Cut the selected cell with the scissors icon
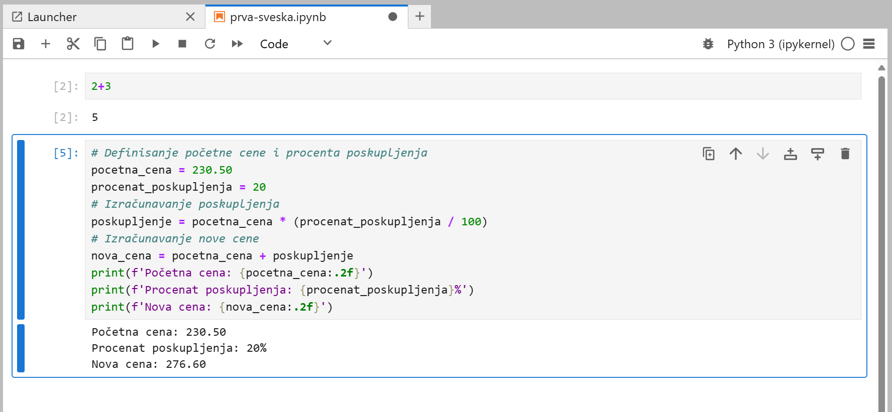This screenshot has width=892, height=412. pyautogui.click(x=73, y=44)
